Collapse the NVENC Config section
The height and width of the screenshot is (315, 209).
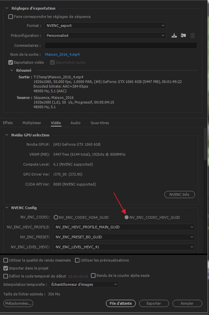[x=7, y=208]
